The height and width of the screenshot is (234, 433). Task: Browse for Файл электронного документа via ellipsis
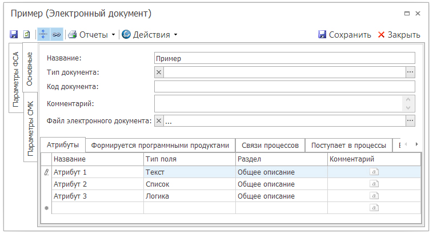coord(410,121)
